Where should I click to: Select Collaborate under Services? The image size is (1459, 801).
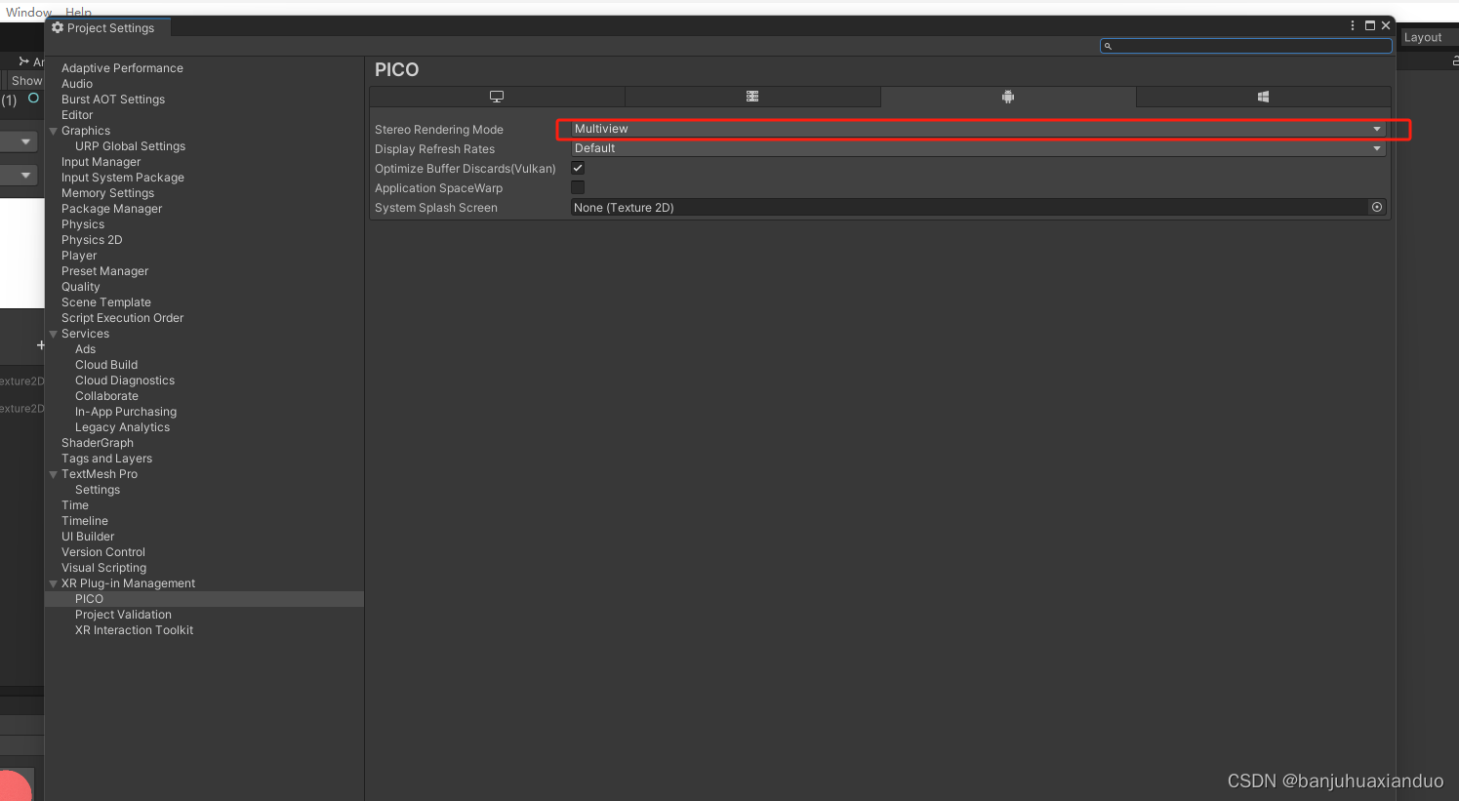click(106, 396)
